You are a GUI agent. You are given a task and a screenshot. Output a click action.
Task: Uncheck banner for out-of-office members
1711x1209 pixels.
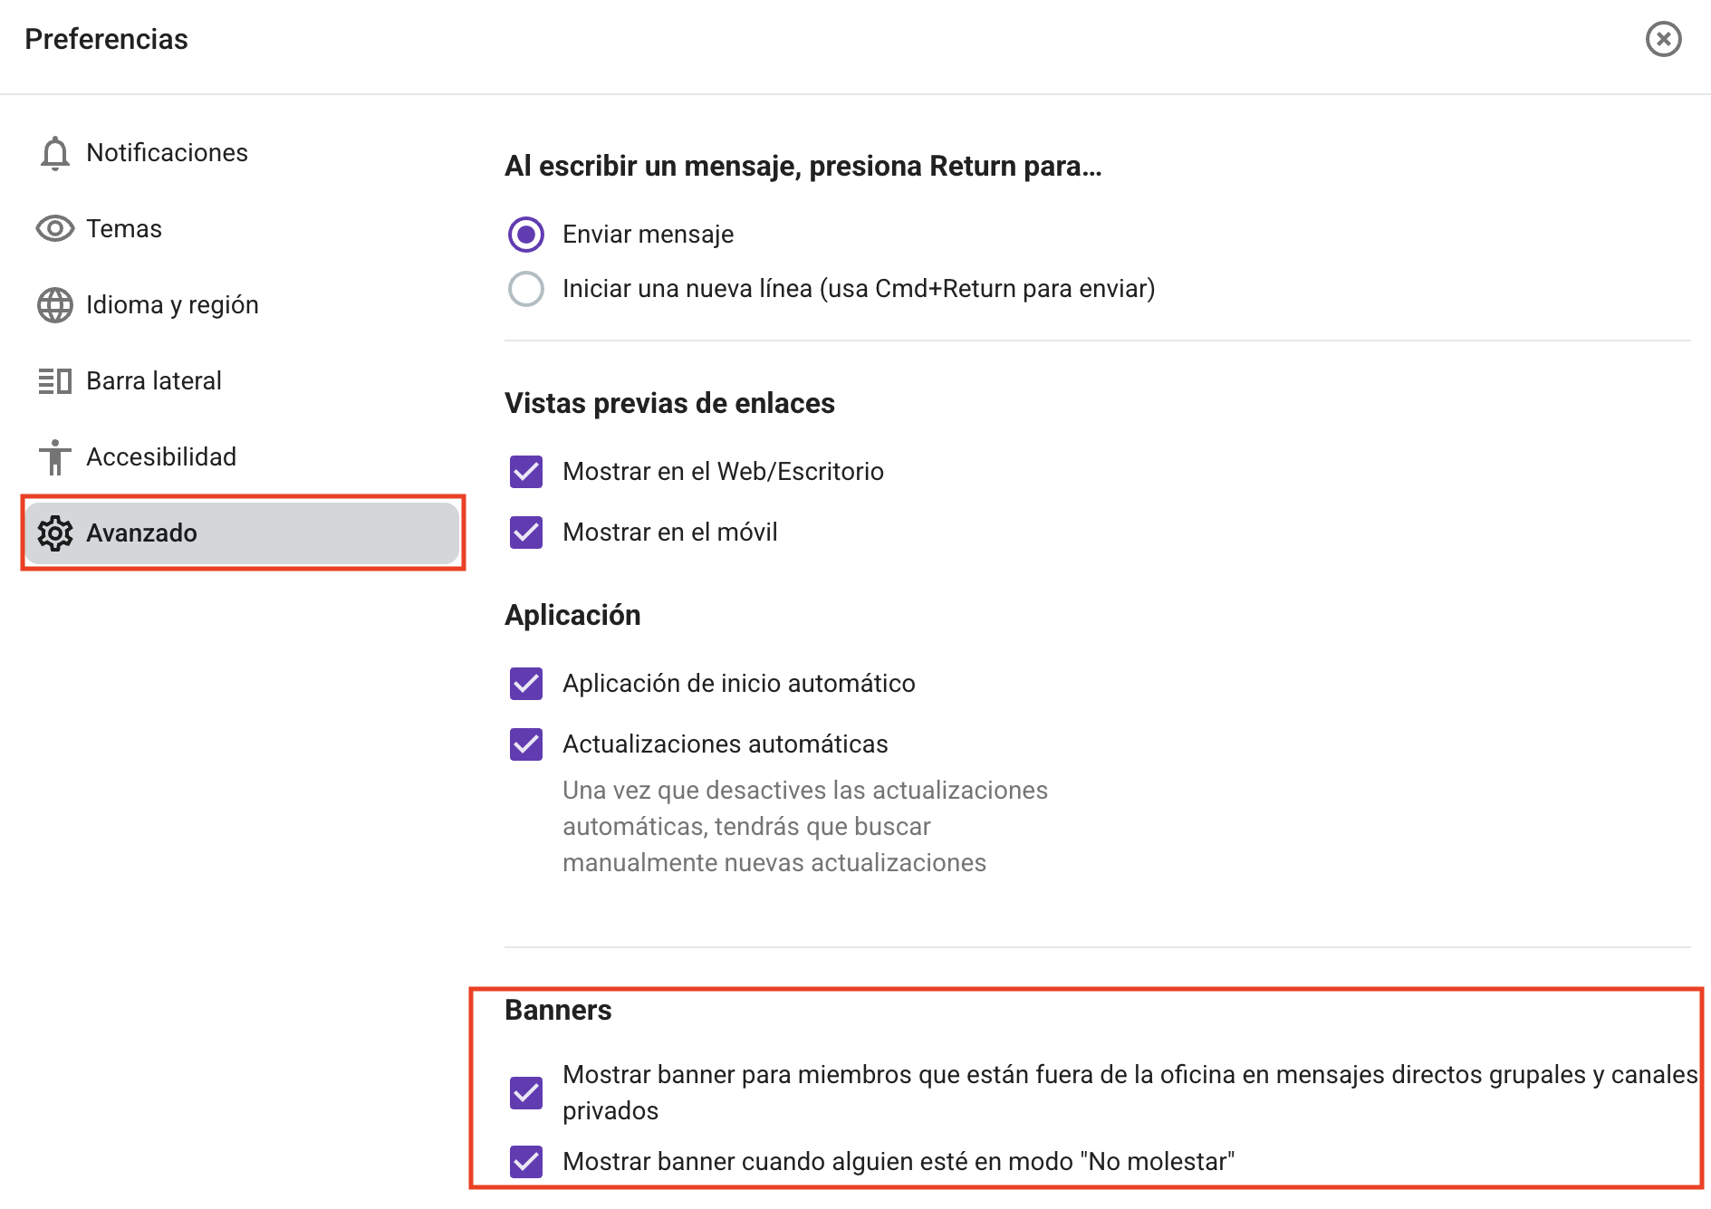pos(526,1093)
